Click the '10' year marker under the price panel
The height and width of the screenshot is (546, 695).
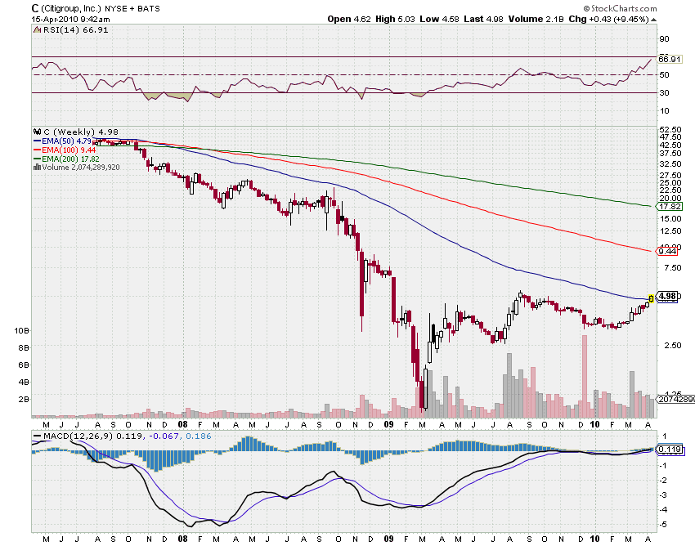(x=594, y=424)
